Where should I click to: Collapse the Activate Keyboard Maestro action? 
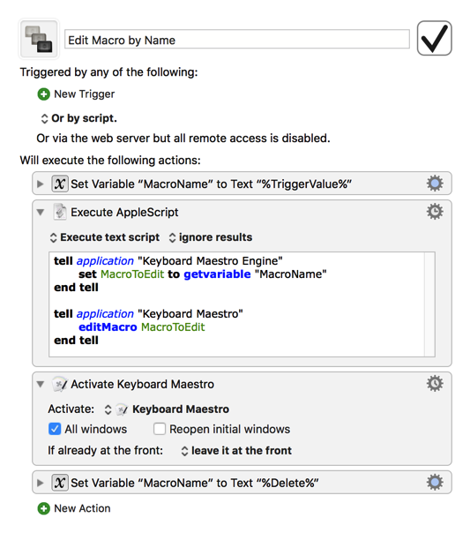[40, 385]
